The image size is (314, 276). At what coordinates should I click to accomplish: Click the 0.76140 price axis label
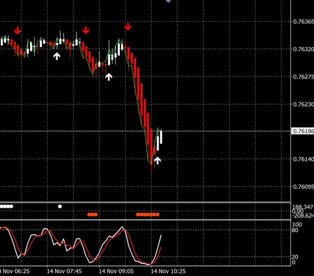point(304,159)
